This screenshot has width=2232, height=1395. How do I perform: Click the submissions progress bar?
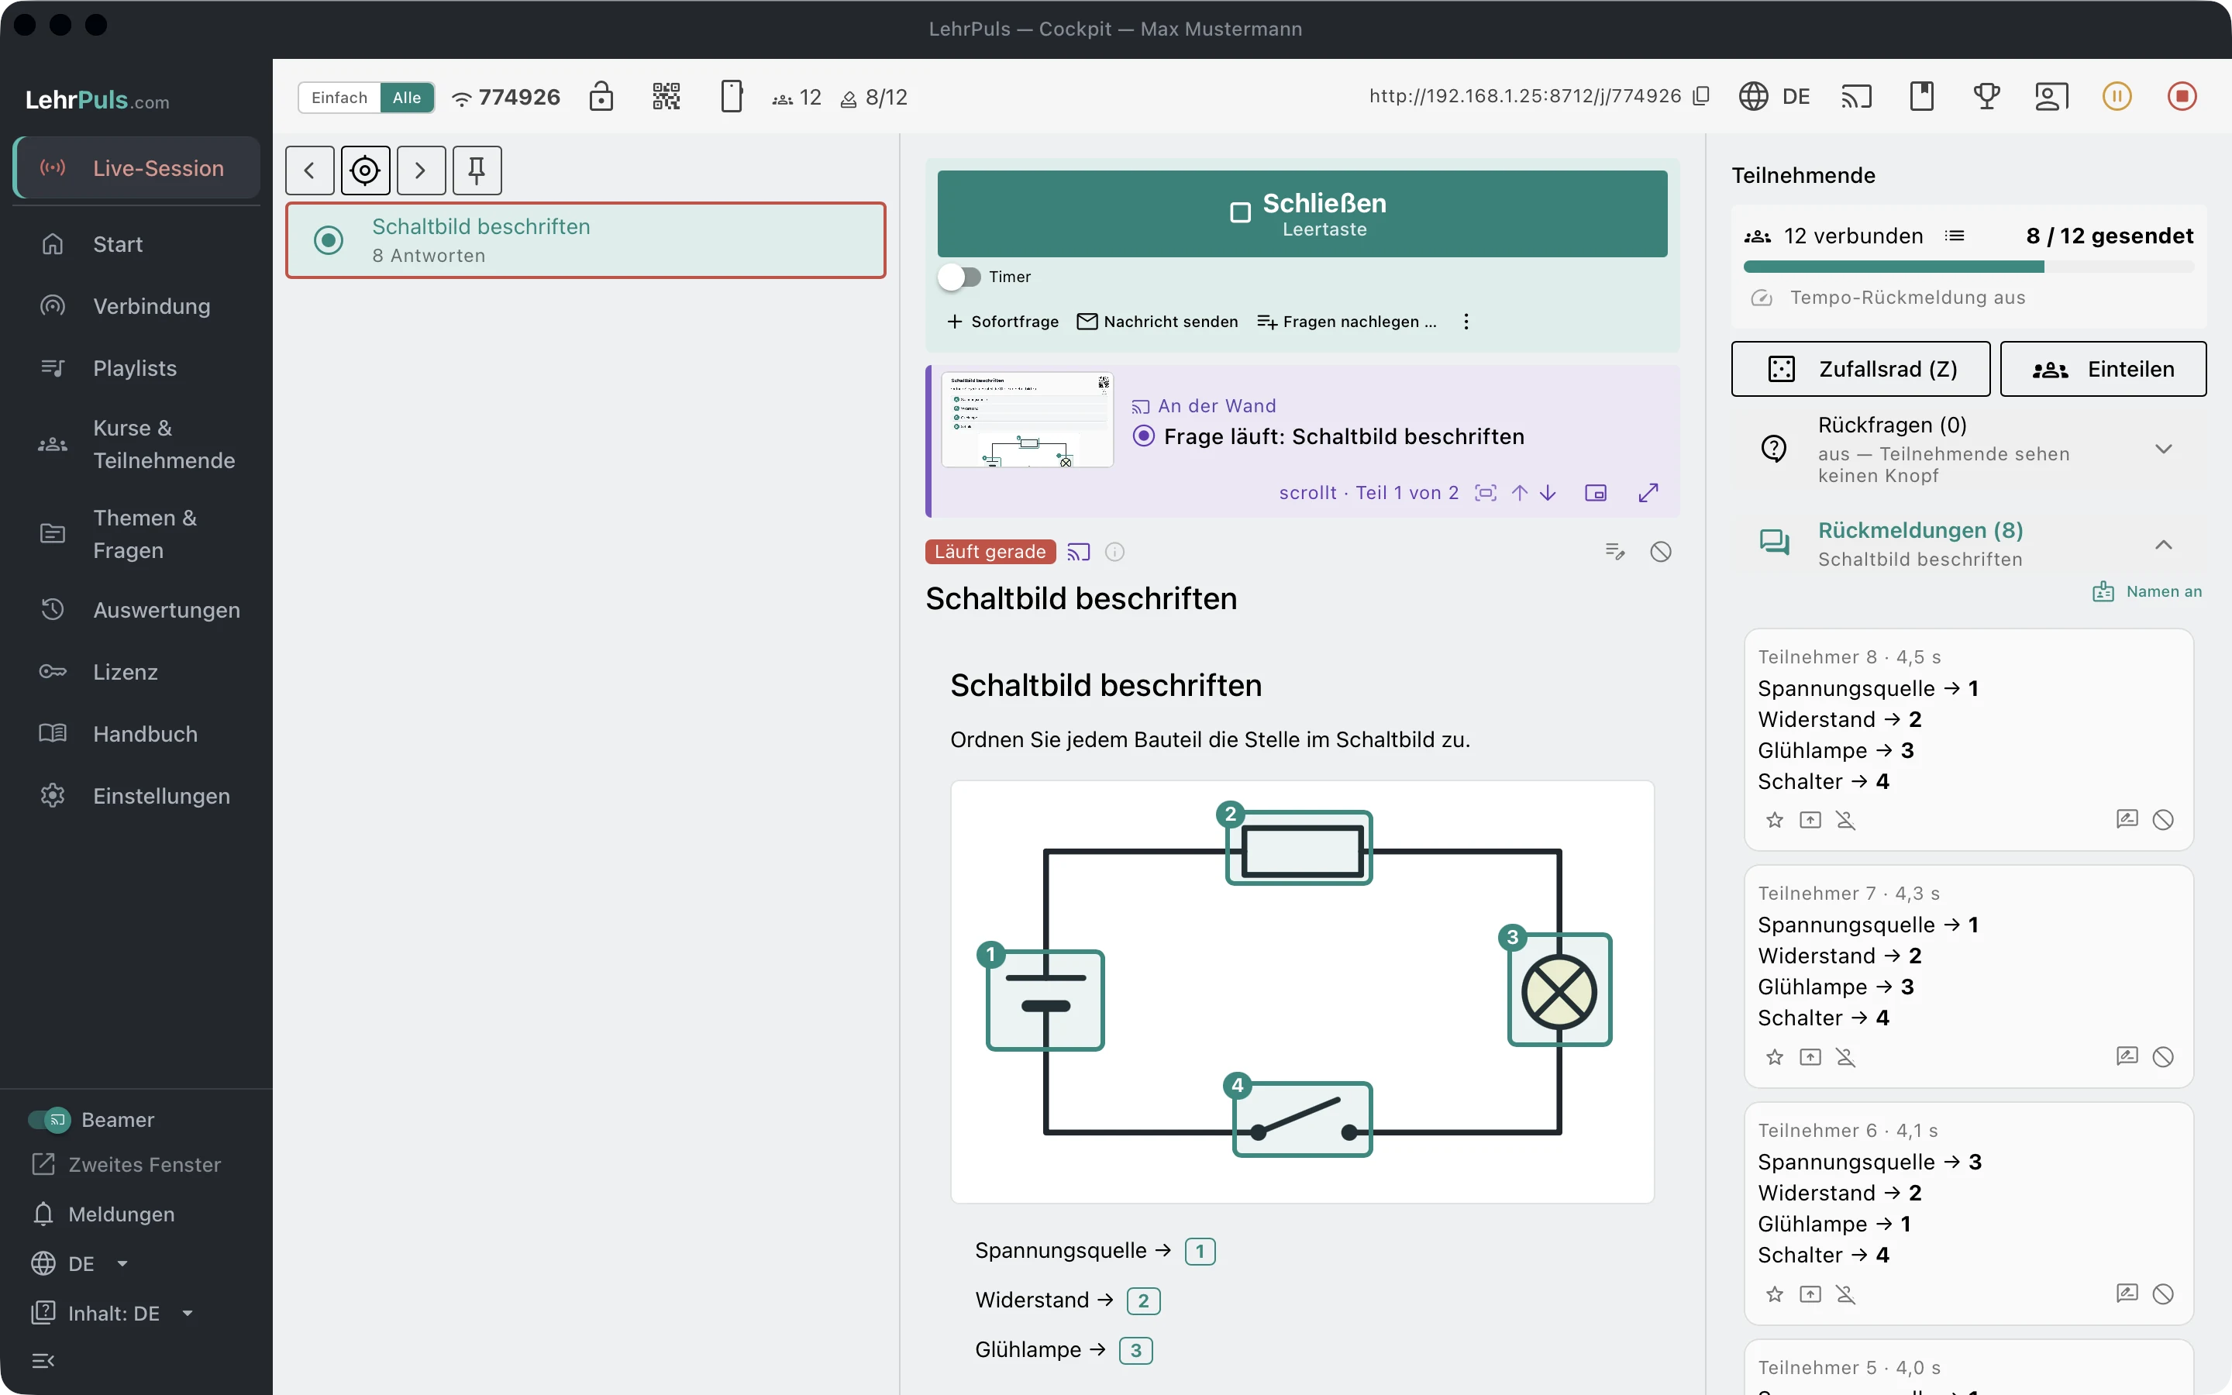click(1969, 267)
